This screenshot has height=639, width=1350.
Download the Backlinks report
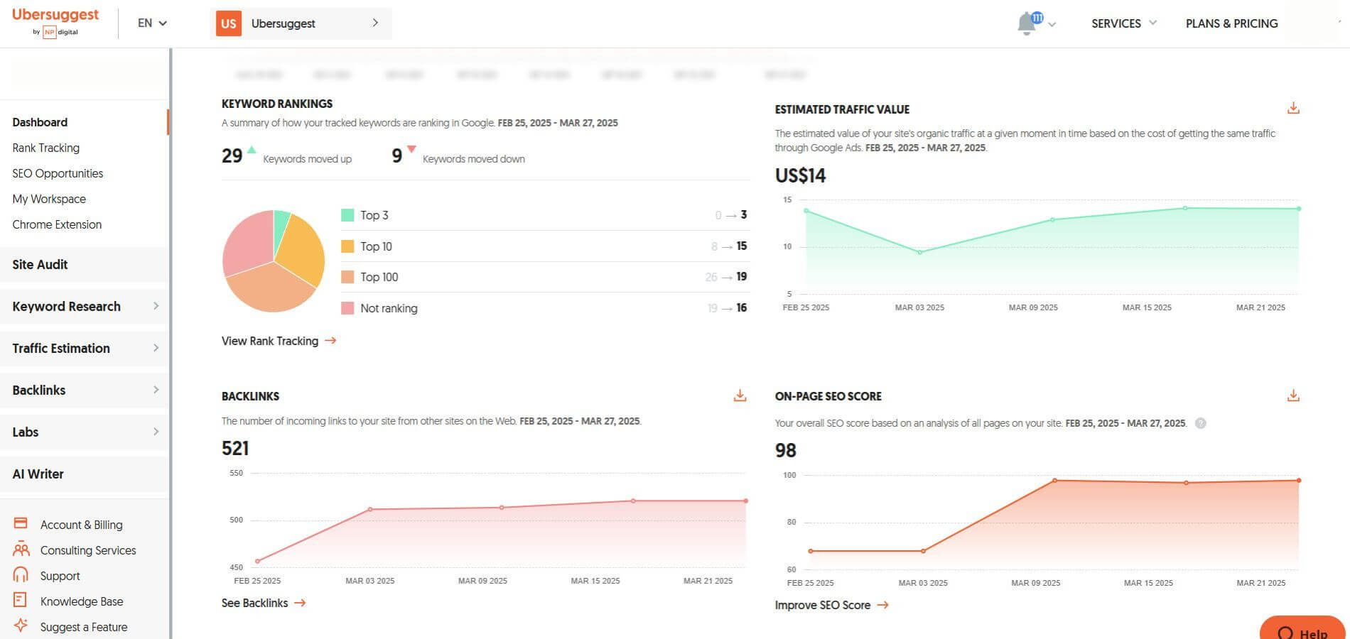click(x=740, y=395)
